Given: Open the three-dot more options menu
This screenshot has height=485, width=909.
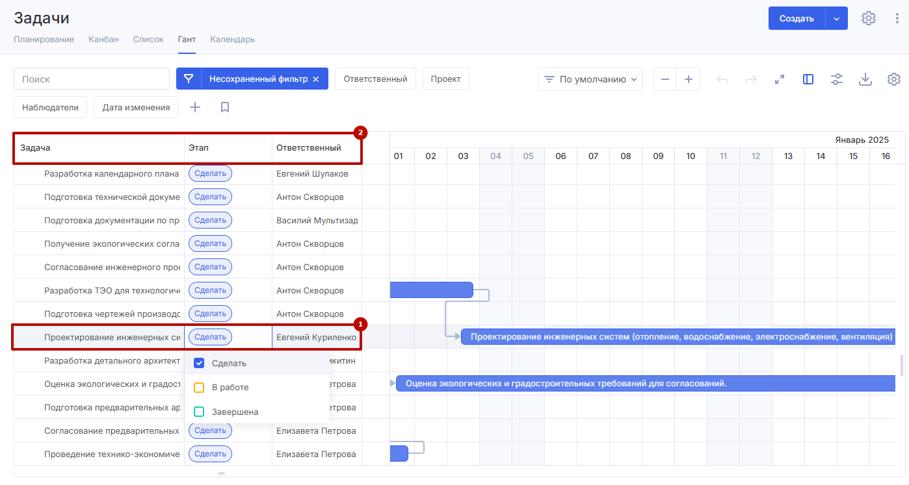Looking at the screenshot, I should (897, 18).
